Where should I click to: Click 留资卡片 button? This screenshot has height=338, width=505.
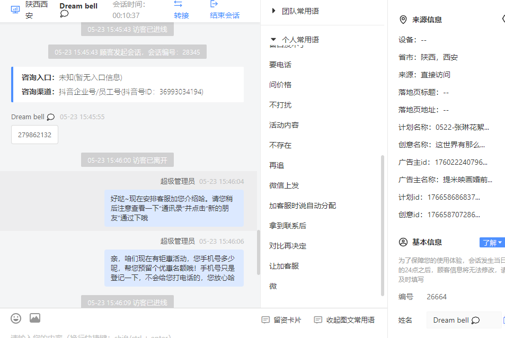coord(281,320)
